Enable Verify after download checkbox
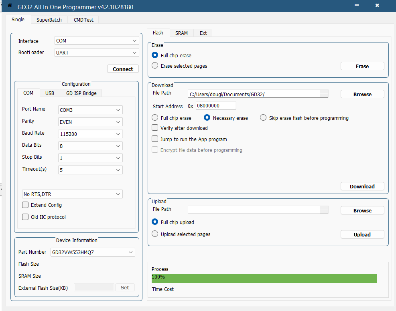This screenshot has height=311, width=396. 155,128
